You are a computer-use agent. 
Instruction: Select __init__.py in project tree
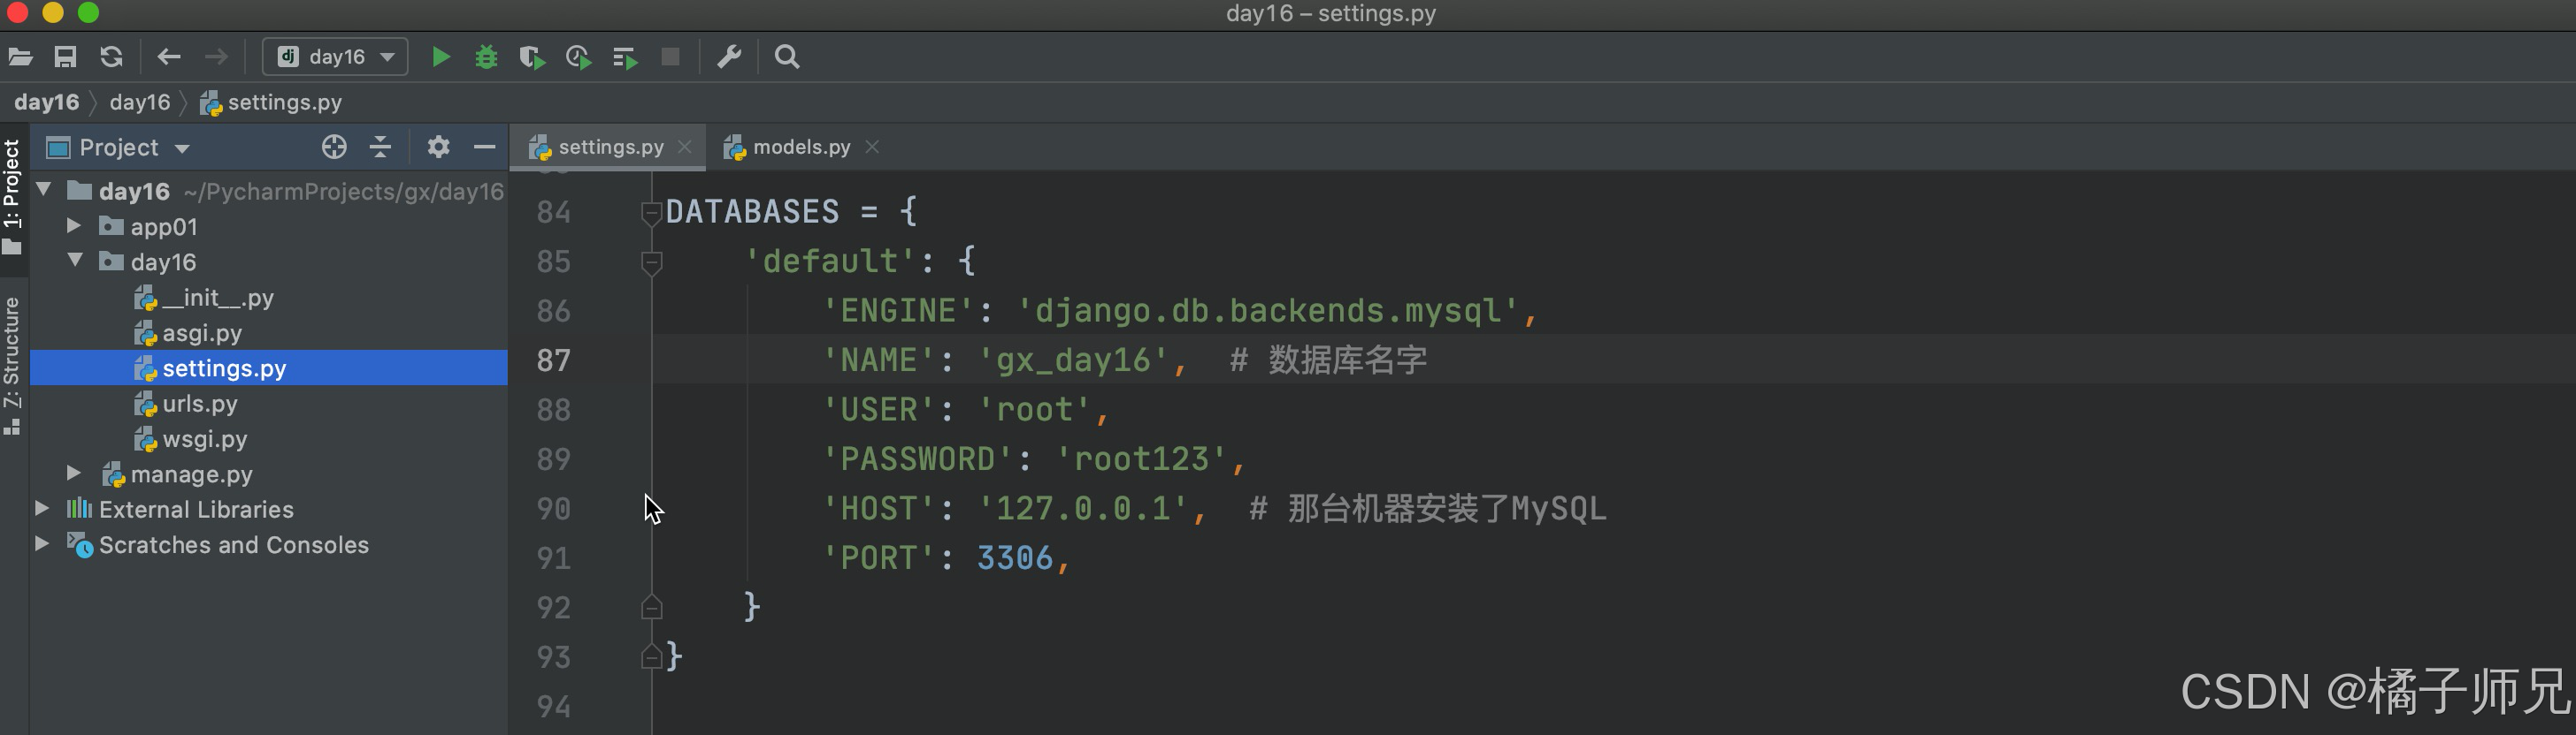[269, 298]
